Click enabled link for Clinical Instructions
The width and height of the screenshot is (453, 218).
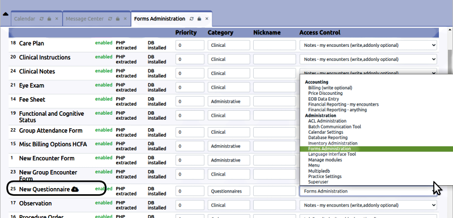pyautogui.click(x=104, y=57)
